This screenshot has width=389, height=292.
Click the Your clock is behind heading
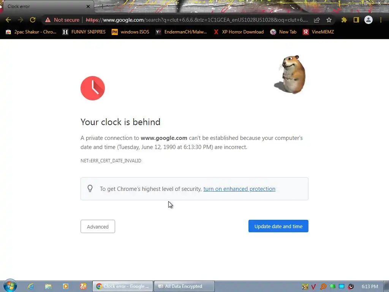(120, 122)
